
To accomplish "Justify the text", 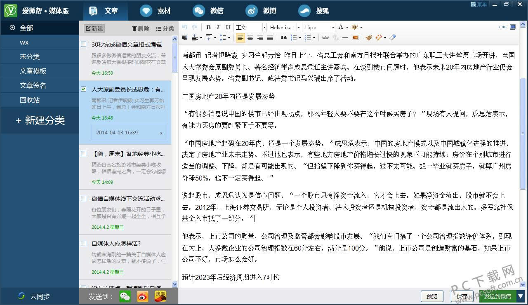I will 270,38.
